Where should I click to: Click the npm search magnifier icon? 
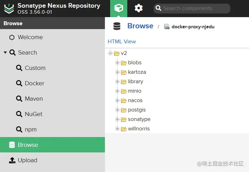19,129
